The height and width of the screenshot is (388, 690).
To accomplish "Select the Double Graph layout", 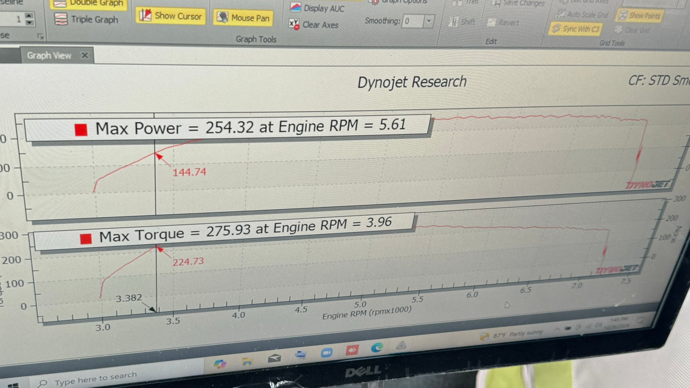I will pyautogui.click(x=89, y=4).
